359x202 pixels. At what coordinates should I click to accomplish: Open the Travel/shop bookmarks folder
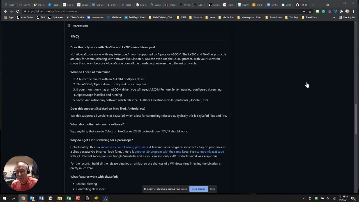(309, 17)
